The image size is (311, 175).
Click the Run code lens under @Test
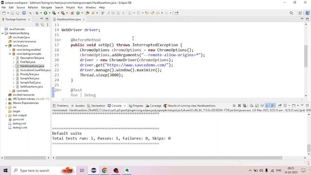pyautogui.click(x=74, y=95)
